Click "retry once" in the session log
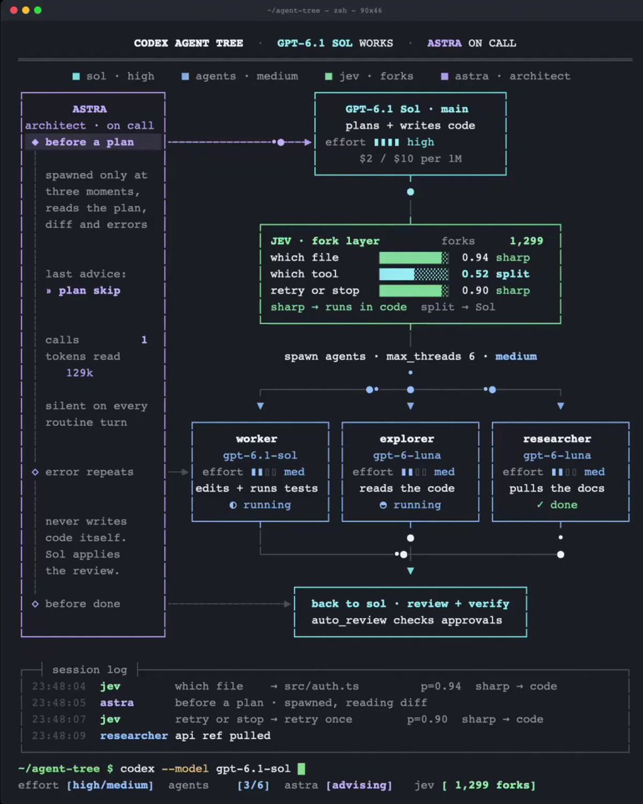This screenshot has height=804, width=643. [318, 719]
